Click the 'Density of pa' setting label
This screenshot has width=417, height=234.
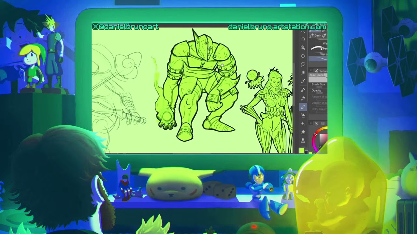[319, 103]
